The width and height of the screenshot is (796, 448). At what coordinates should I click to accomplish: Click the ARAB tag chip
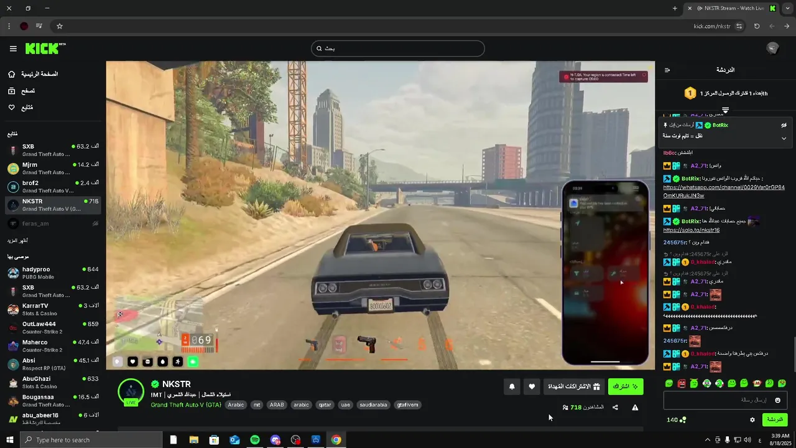pos(277,404)
